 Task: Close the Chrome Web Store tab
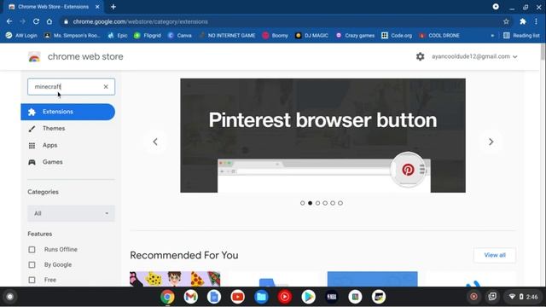click(x=97, y=7)
